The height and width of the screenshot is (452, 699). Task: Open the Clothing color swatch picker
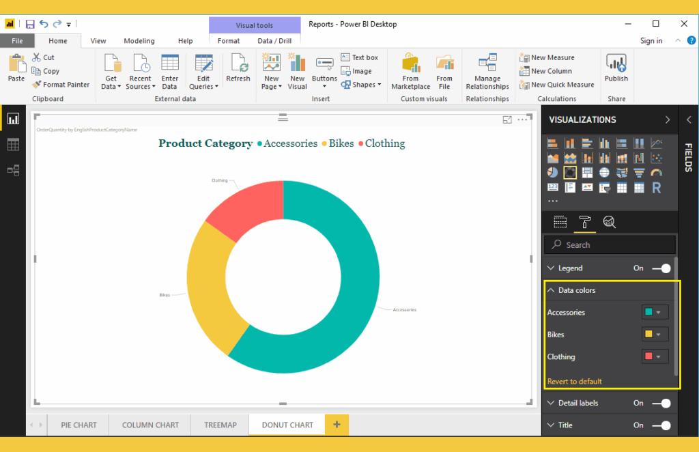coord(655,356)
